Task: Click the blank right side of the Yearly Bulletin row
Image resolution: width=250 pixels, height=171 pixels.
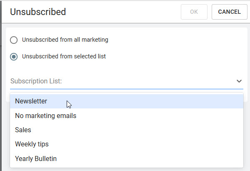Action: point(187,158)
